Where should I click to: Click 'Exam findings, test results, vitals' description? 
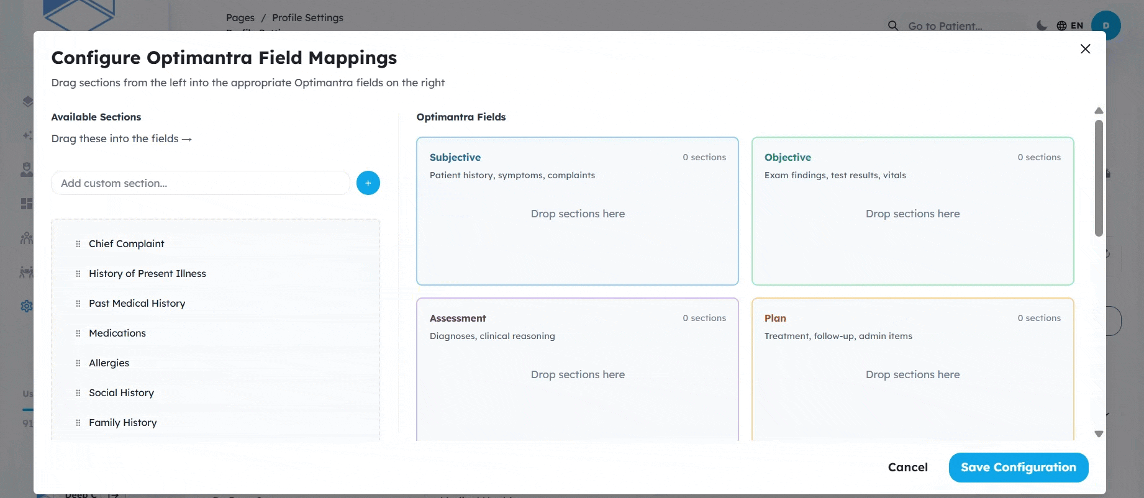835,176
